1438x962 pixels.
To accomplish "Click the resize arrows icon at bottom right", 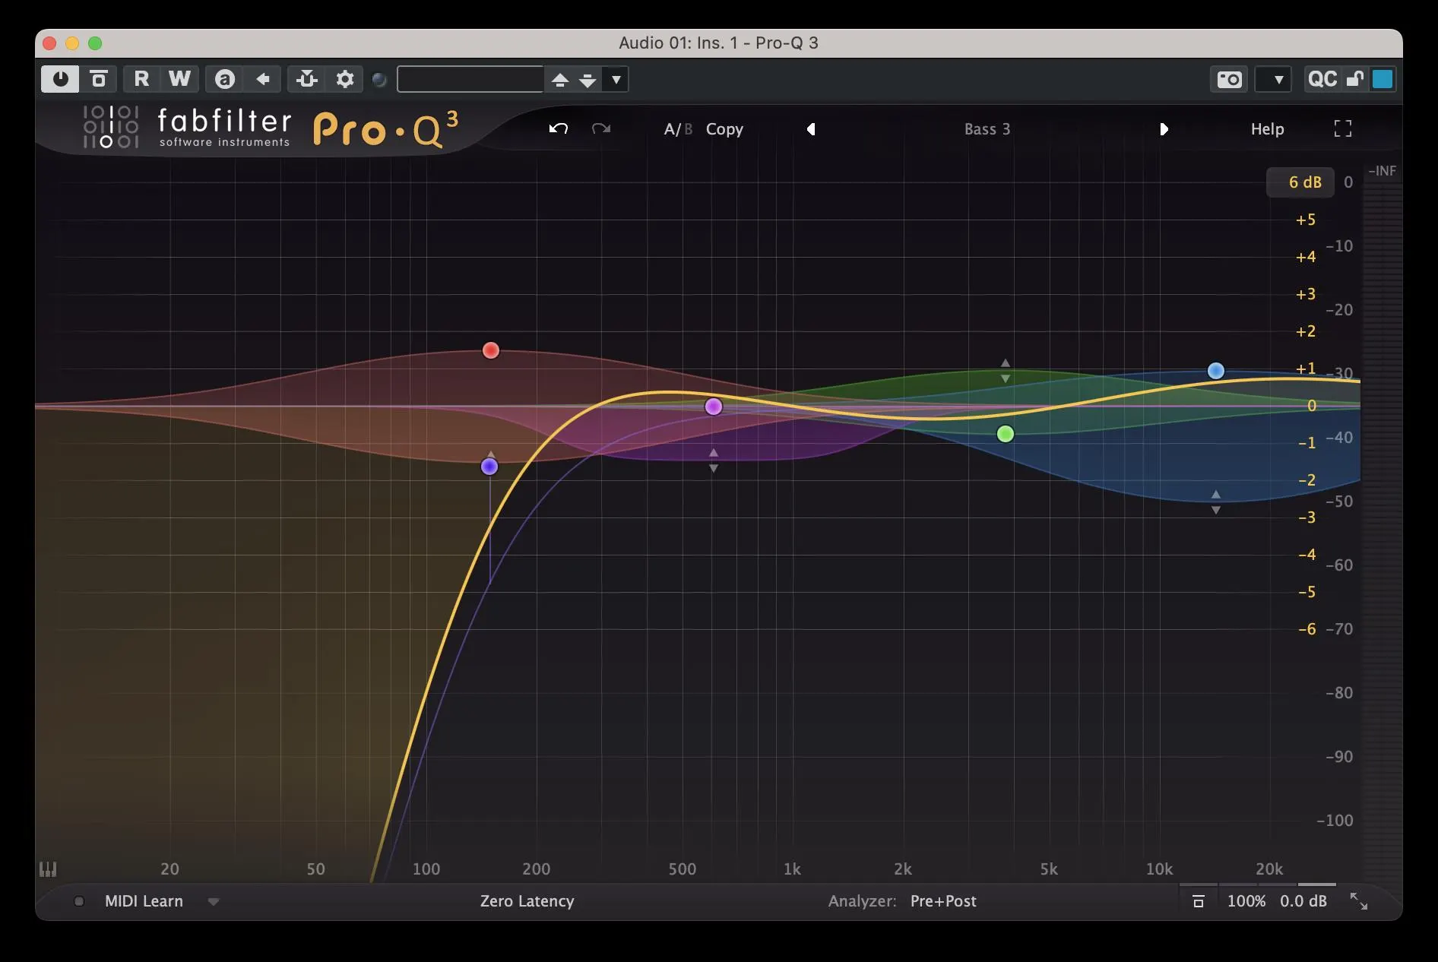I will click(1358, 901).
